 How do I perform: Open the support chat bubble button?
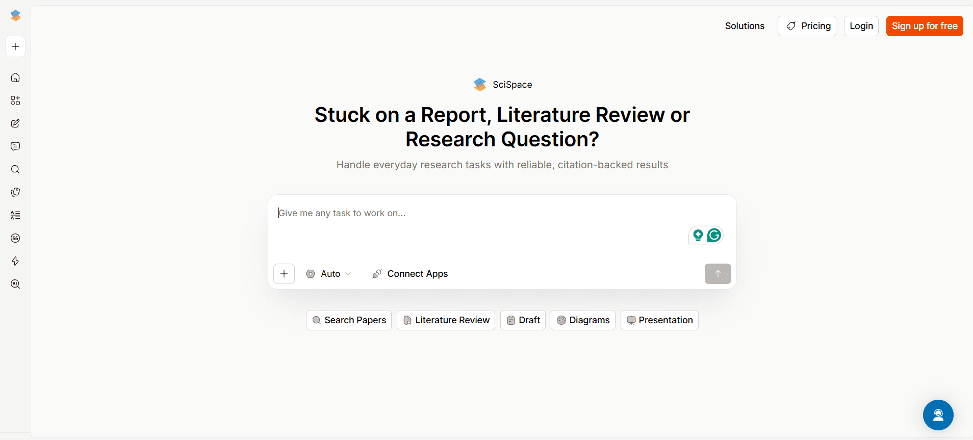938,415
